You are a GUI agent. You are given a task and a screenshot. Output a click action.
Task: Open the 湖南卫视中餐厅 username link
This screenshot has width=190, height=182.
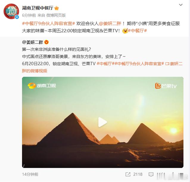coord(38,8)
